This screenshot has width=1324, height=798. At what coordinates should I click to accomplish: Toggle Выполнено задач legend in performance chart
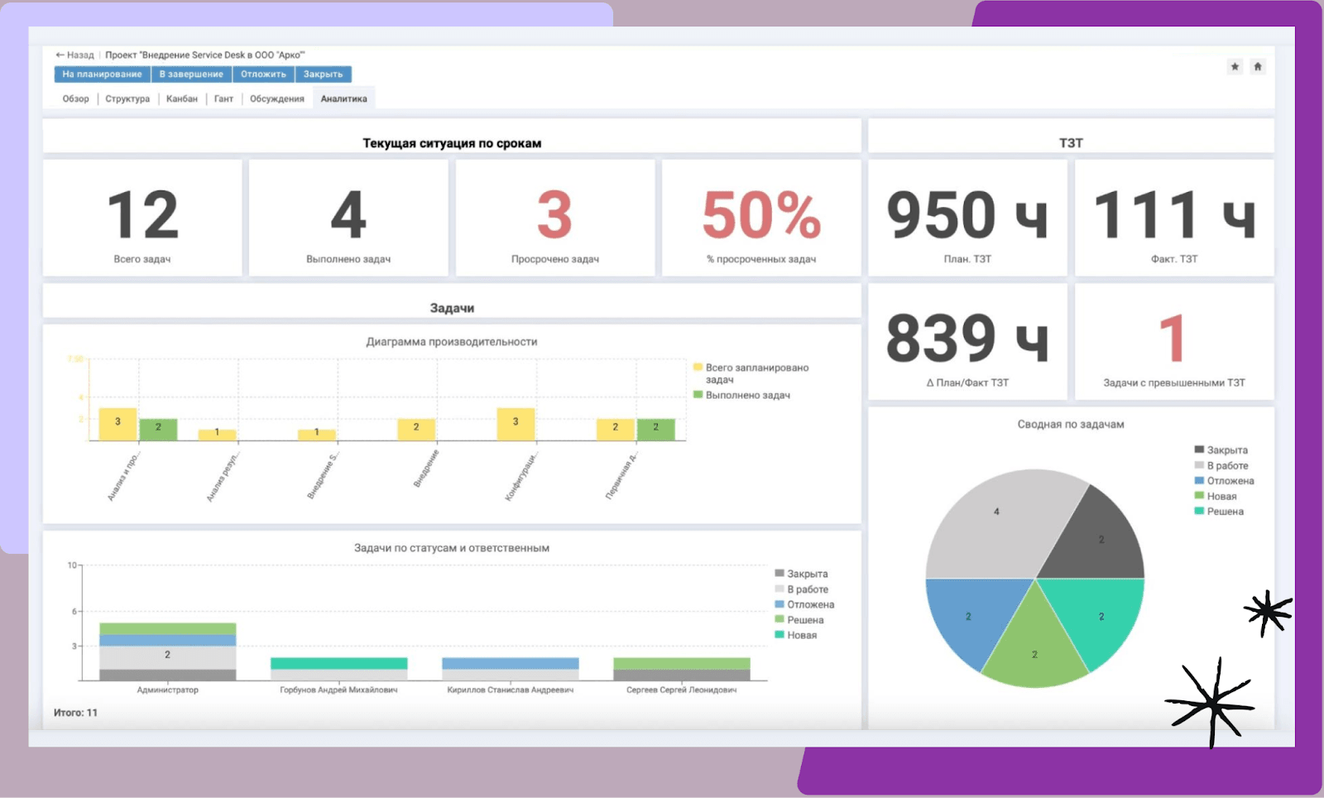[x=746, y=396]
